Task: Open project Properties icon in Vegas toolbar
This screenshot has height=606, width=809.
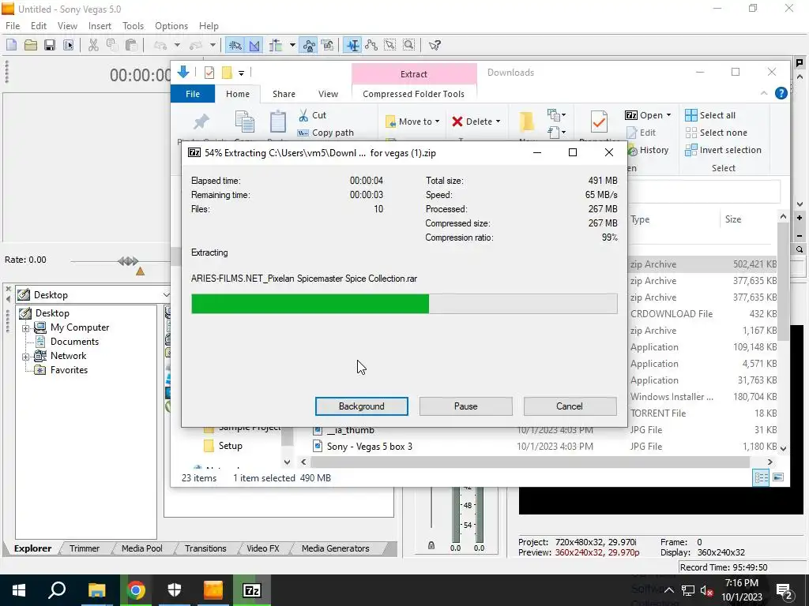Action: pos(68,45)
